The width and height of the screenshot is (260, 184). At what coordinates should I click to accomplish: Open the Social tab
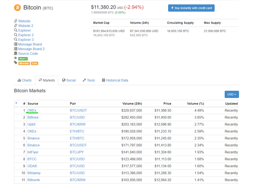coord(69,80)
